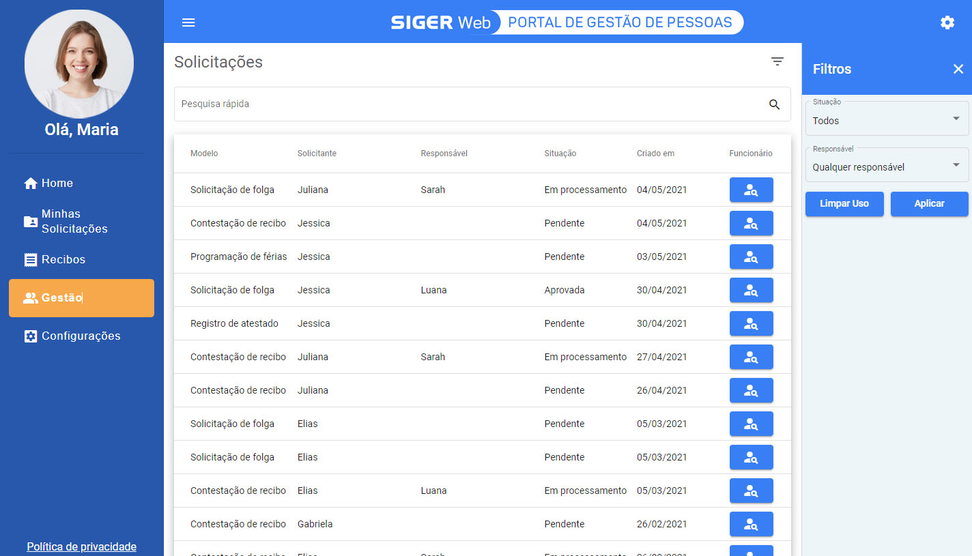
Task: Close the Filtros panel
Action: tap(958, 69)
